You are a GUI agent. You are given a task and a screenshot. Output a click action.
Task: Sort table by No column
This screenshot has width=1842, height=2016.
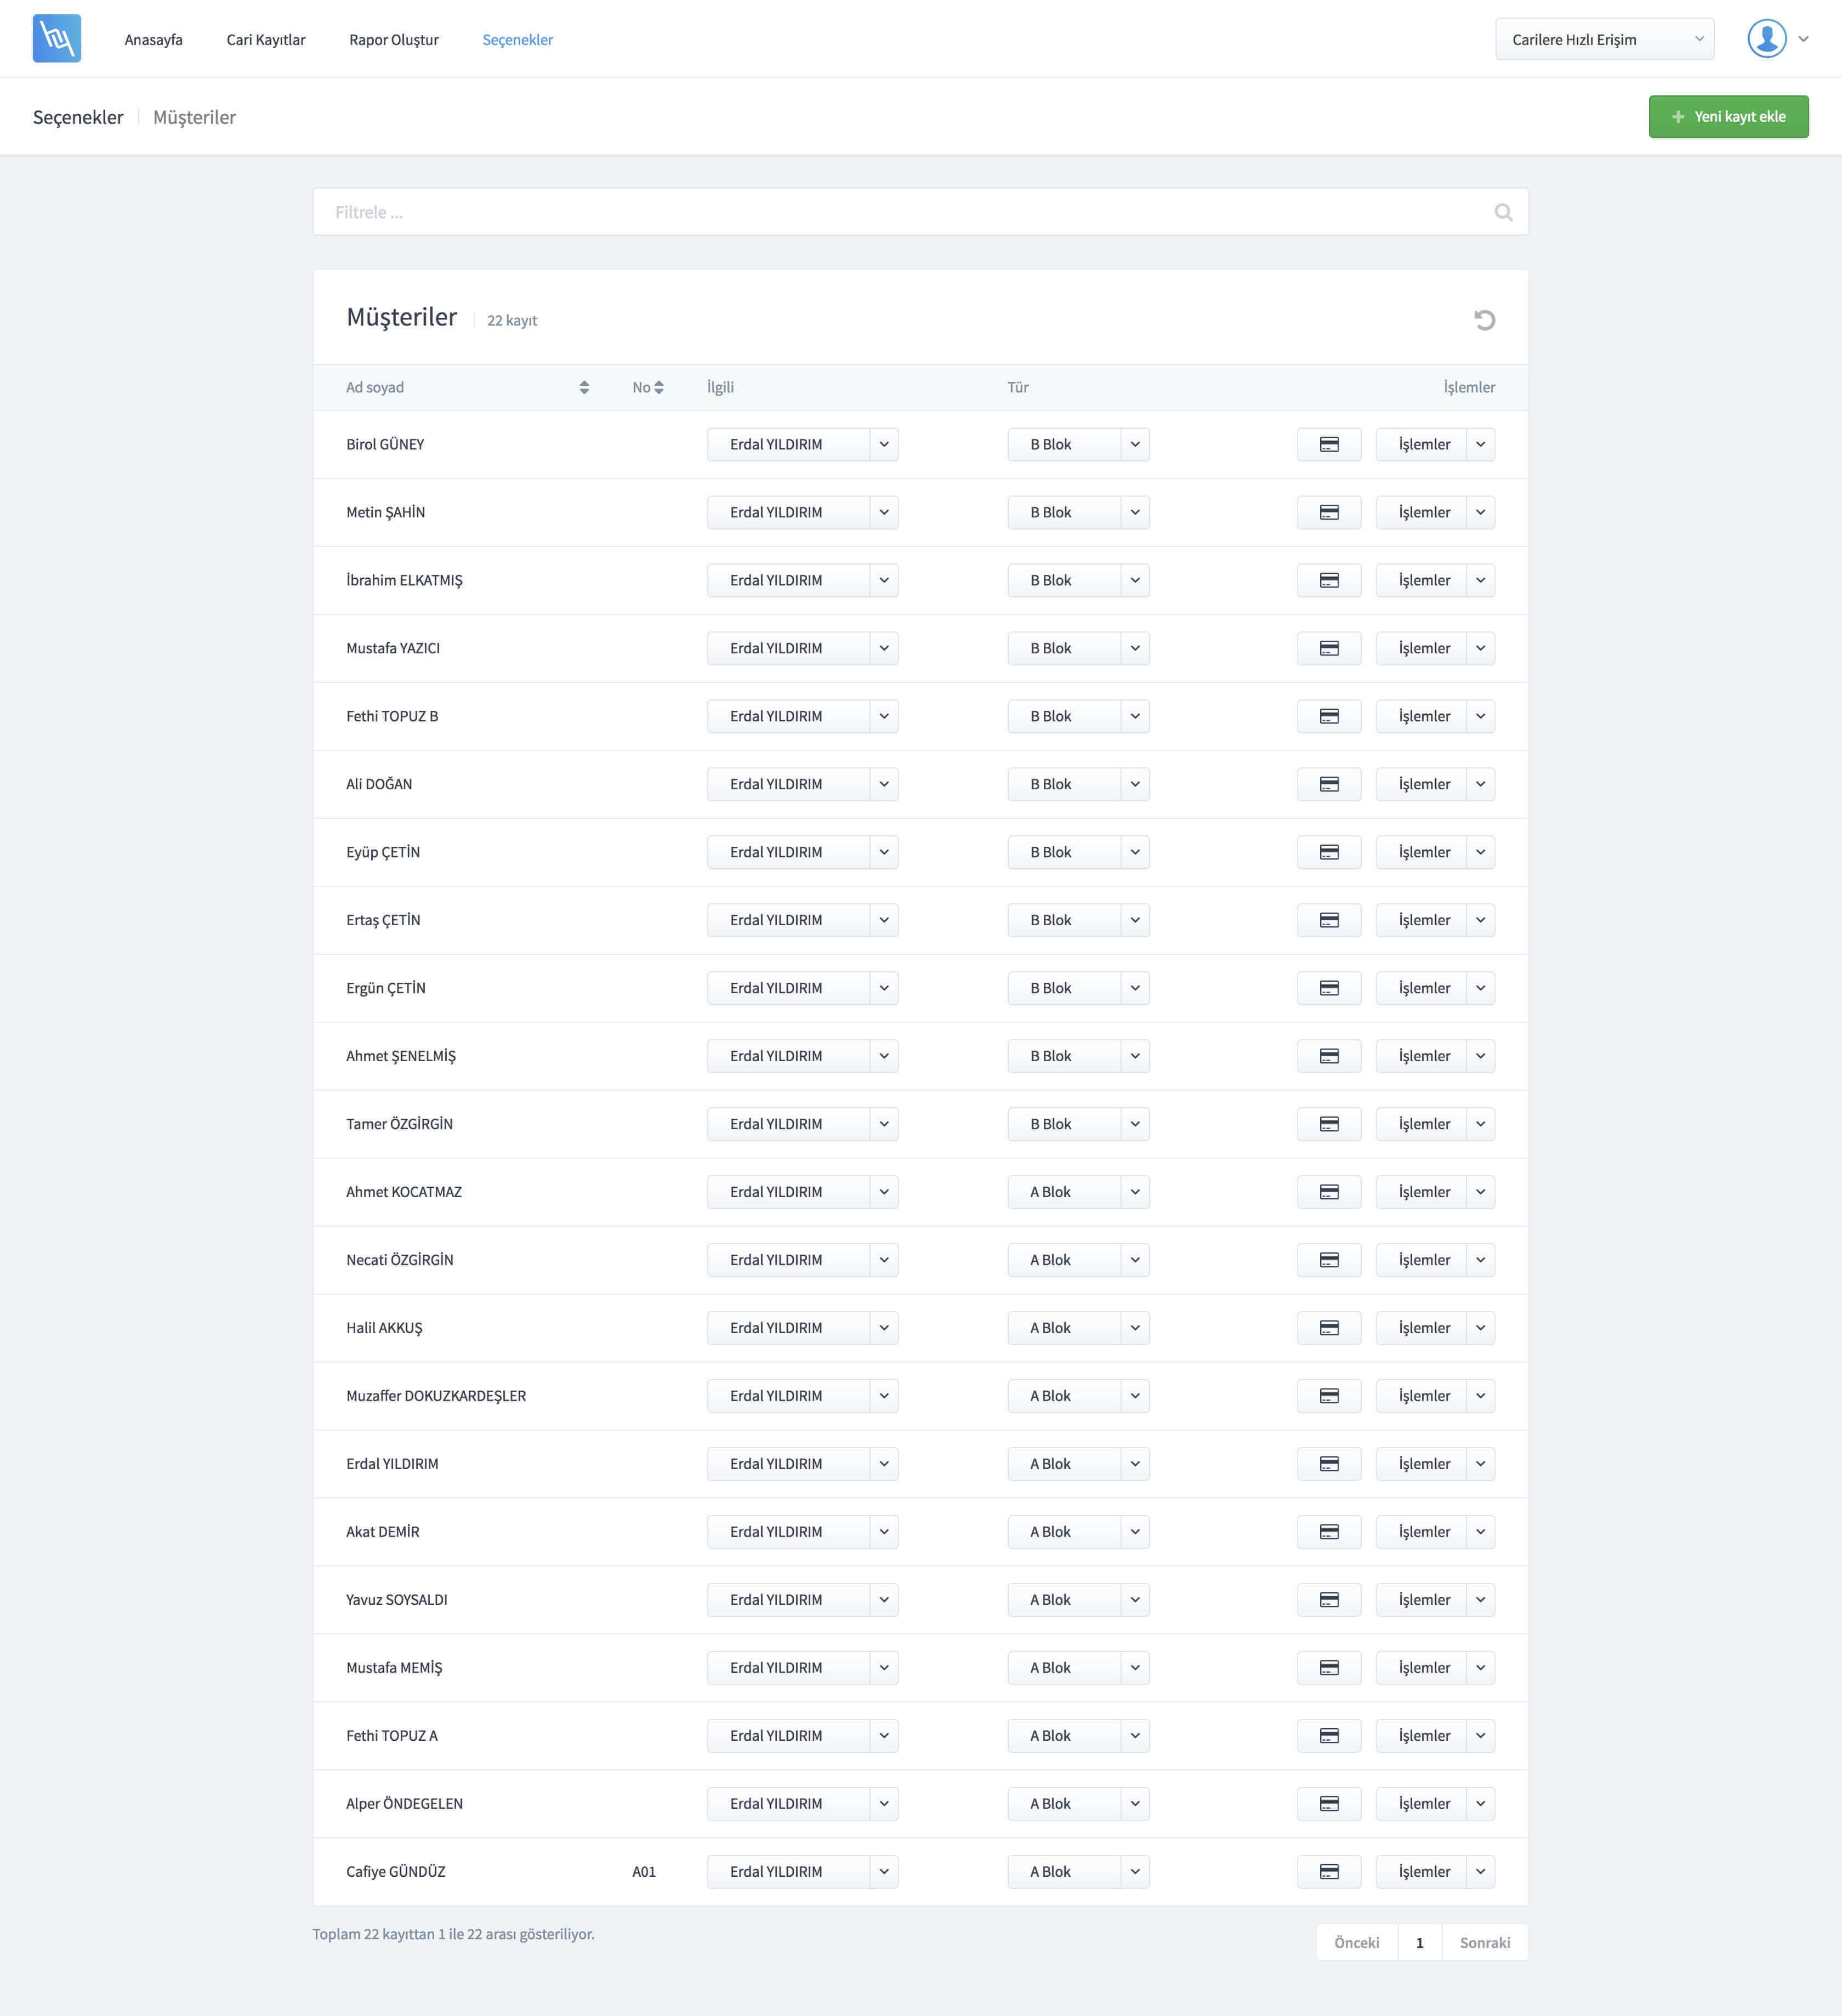click(658, 388)
